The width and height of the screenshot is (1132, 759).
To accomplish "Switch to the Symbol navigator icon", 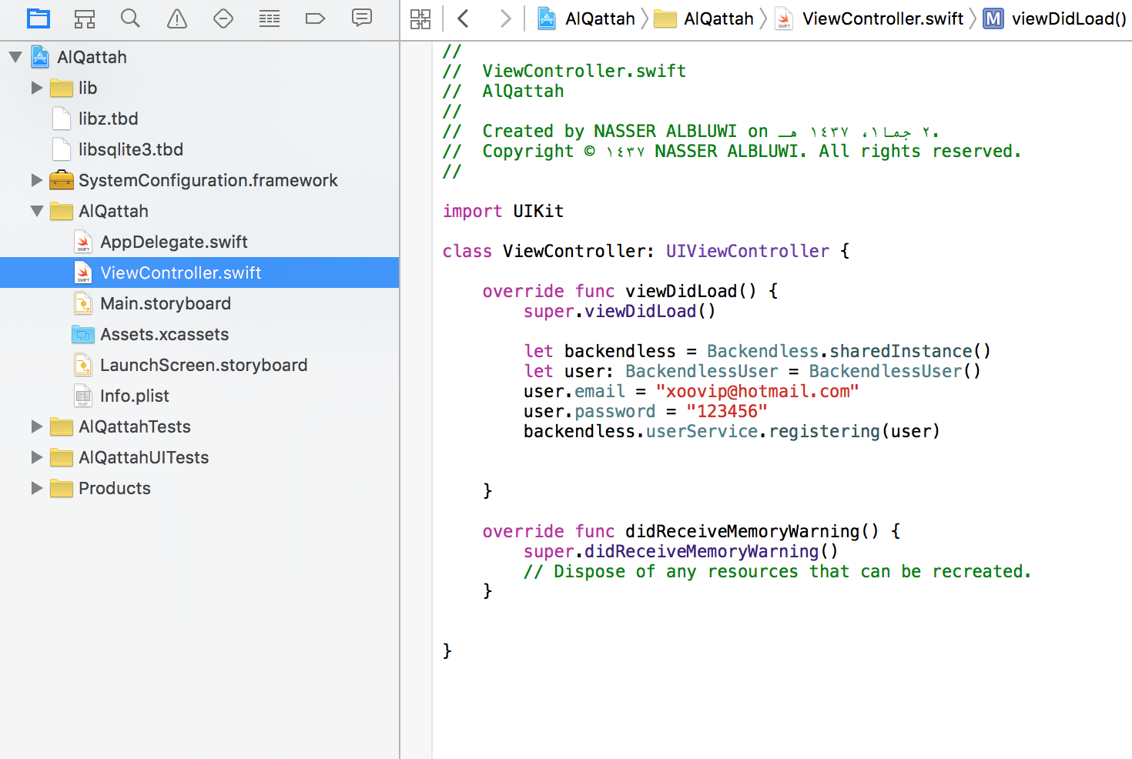I will (x=85, y=18).
